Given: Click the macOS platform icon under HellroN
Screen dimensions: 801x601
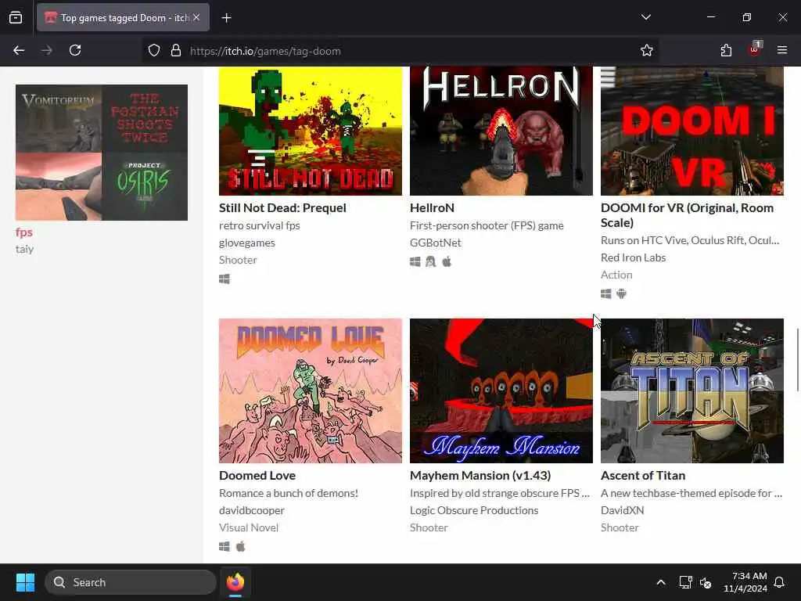Looking at the screenshot, I should coord(447,261).
